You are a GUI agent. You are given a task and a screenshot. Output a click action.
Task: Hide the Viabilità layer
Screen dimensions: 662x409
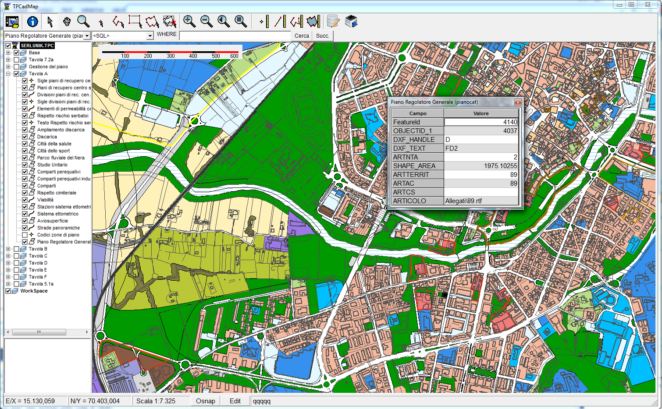[25, 200]
